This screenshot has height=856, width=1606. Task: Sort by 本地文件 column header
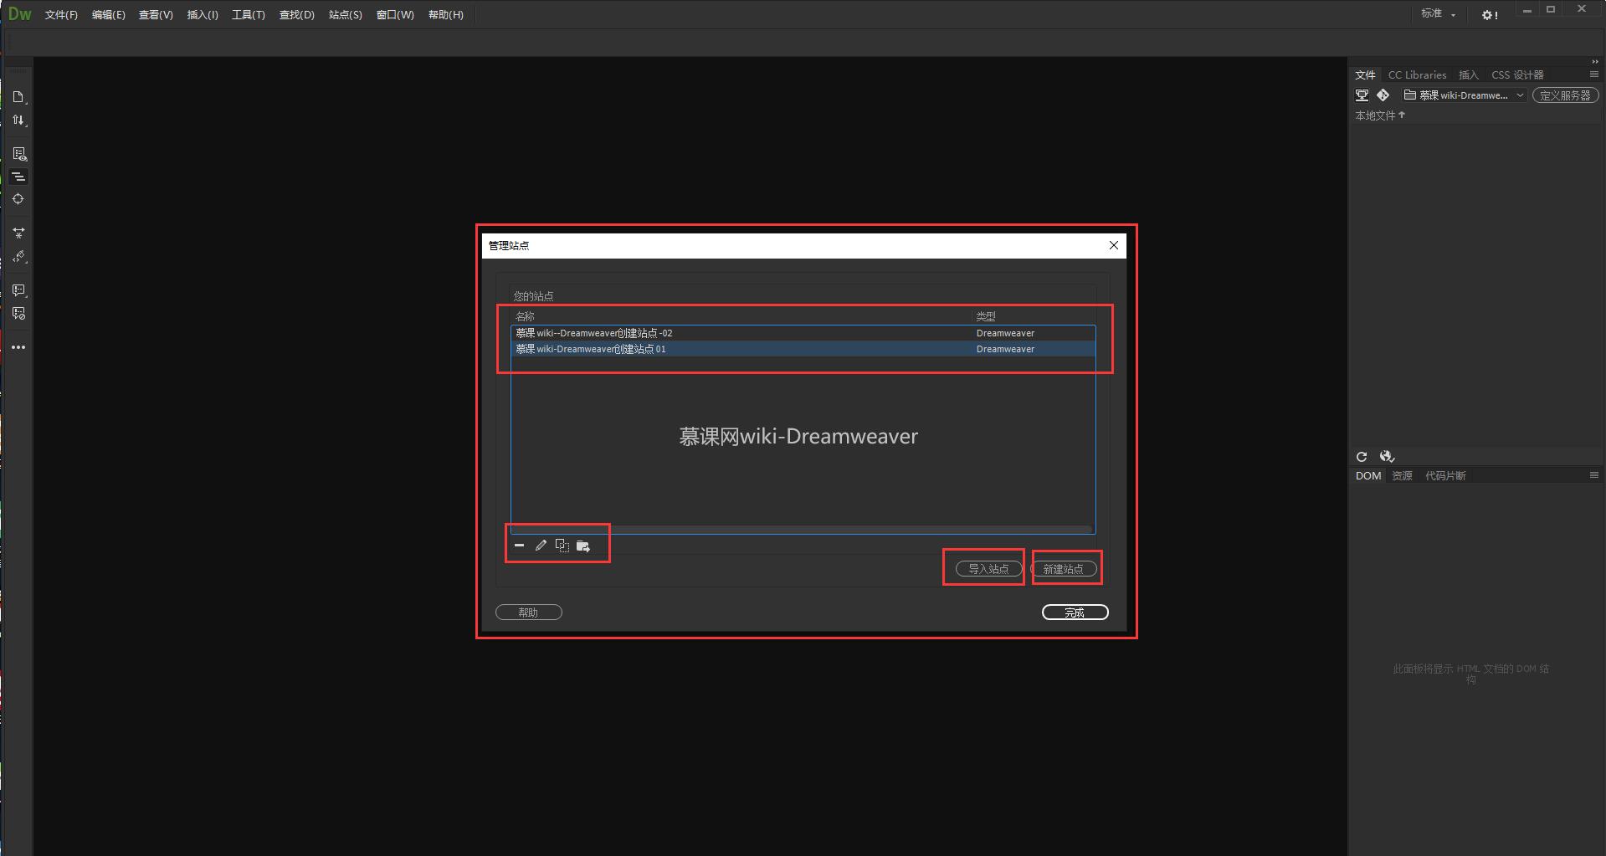[1380, 115]
